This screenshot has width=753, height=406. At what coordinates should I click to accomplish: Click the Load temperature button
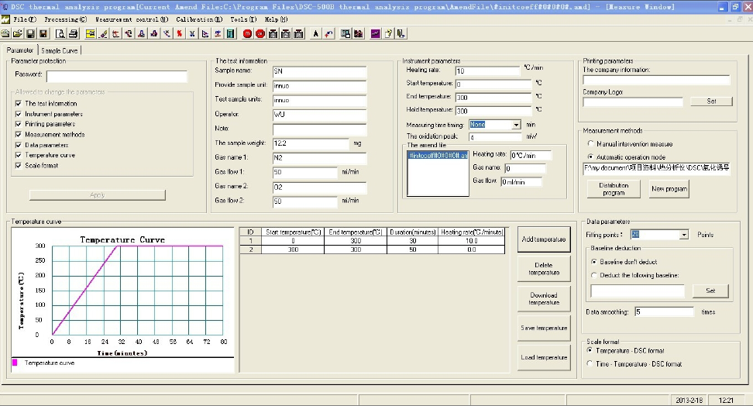544,357
